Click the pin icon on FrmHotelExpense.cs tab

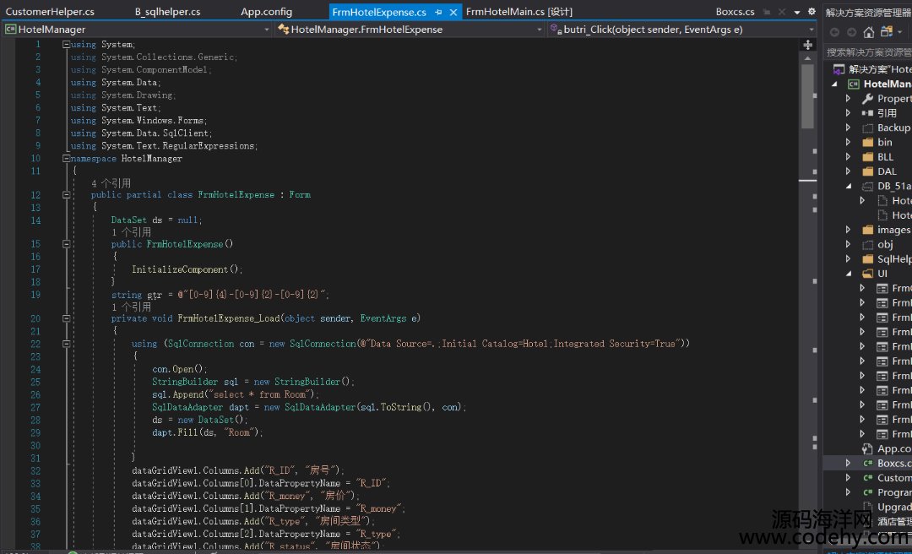[439, 12]
